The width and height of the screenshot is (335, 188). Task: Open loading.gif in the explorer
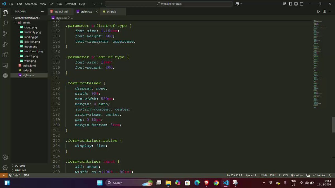pos(31,37)
